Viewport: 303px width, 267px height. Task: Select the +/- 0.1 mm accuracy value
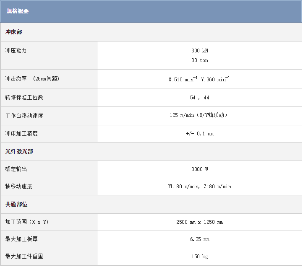(200, 134)
